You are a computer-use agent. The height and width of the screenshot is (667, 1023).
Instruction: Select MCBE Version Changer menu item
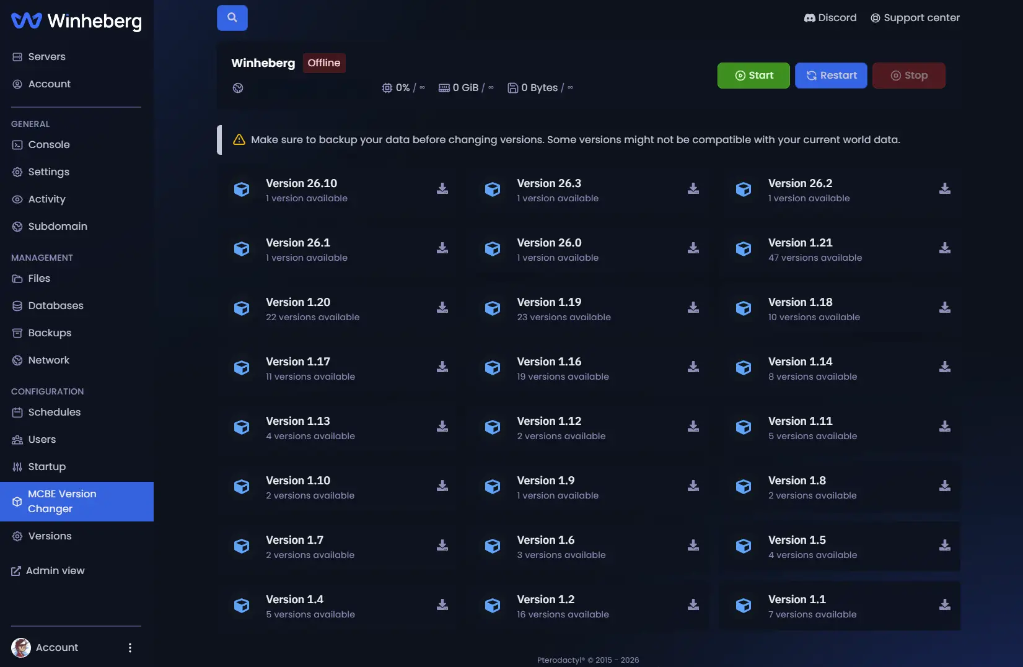pos(77,502)
